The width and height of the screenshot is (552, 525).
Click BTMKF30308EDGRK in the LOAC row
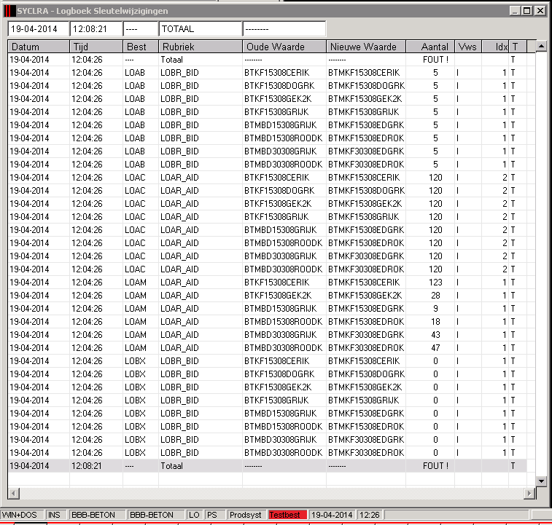pos(366,256)
